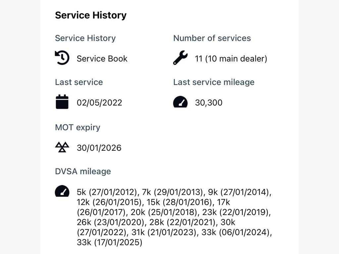Click the MOT expiry label
The image size is (339, 254).
click(x=77, y=127)
